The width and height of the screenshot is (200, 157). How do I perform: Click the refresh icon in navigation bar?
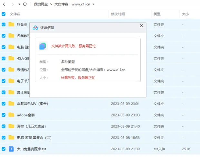coord(25,4)
